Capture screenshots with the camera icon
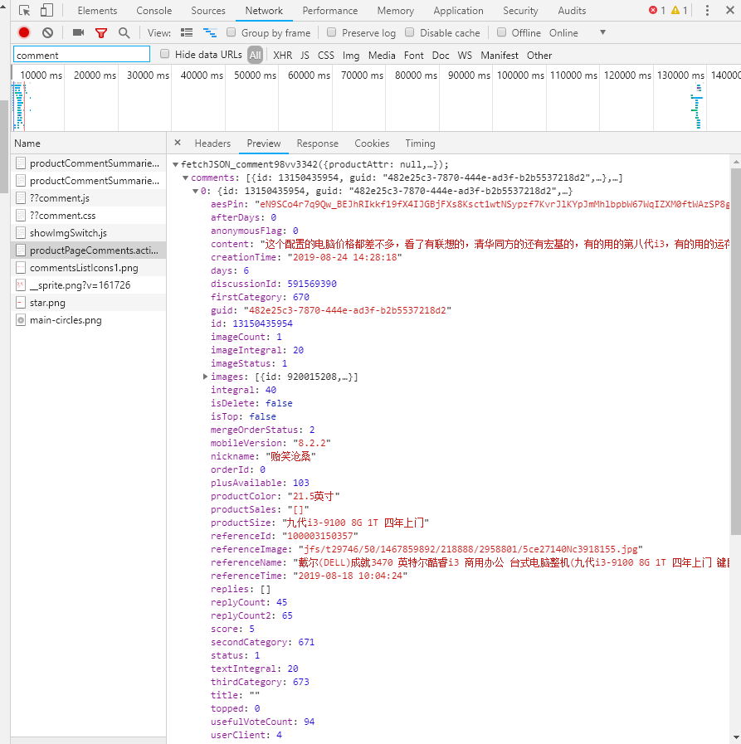 click(78, 32)
